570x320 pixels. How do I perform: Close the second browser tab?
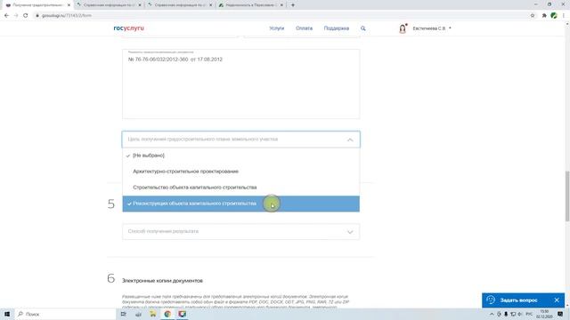click(140, 5)
